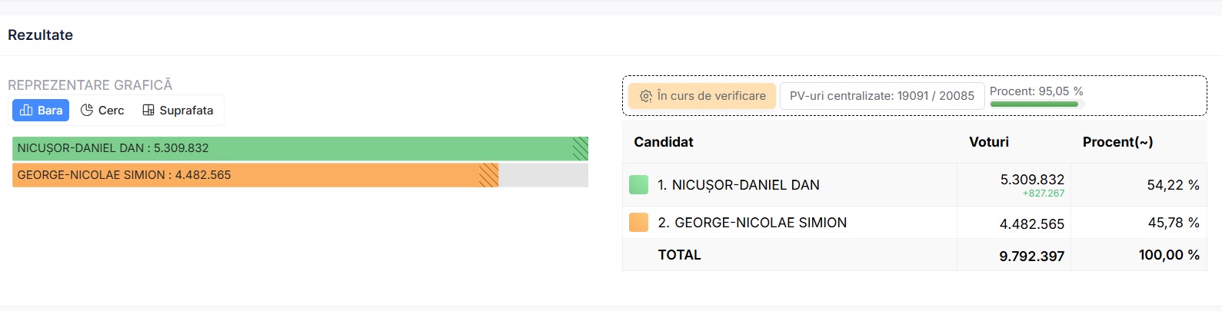Screen dimensions: 1222x311
Task: Click the Suprafata area icon
Action: tap(148, 111)
